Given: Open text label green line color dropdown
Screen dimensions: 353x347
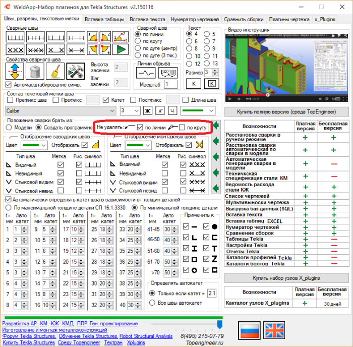Looking at the screenshot, I should tap(198, 110).
